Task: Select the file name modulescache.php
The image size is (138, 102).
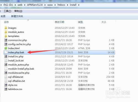Action: [19, 73]
